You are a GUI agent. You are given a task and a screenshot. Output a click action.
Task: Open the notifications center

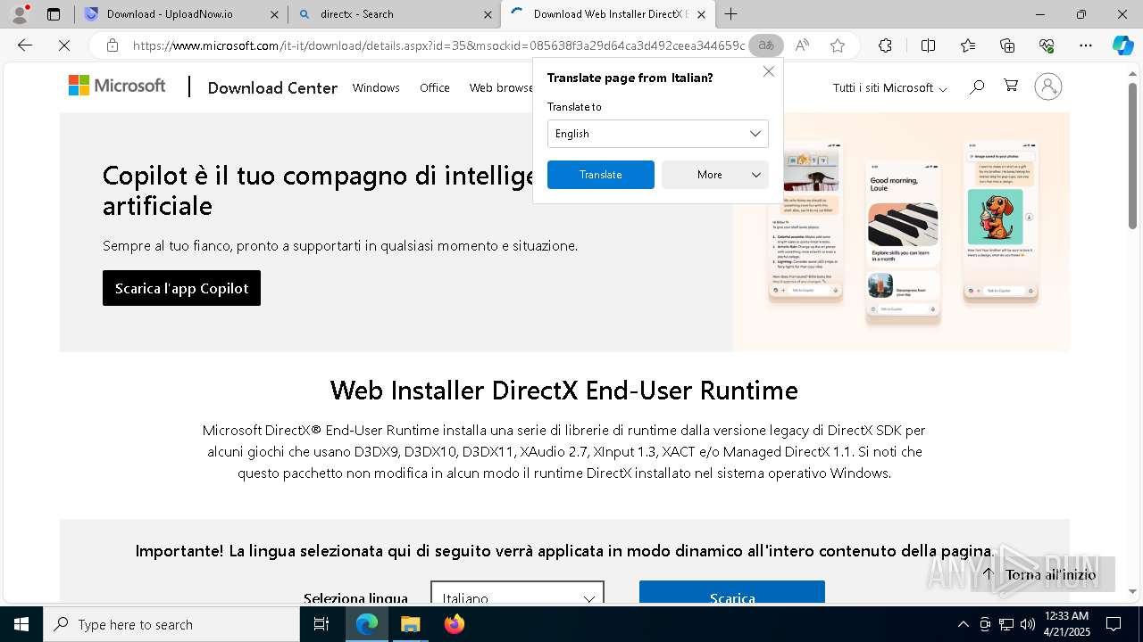coord(1114,624)
